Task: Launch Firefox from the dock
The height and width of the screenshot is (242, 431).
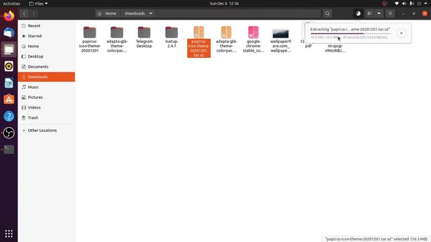Action: click(x=9, y=16)
